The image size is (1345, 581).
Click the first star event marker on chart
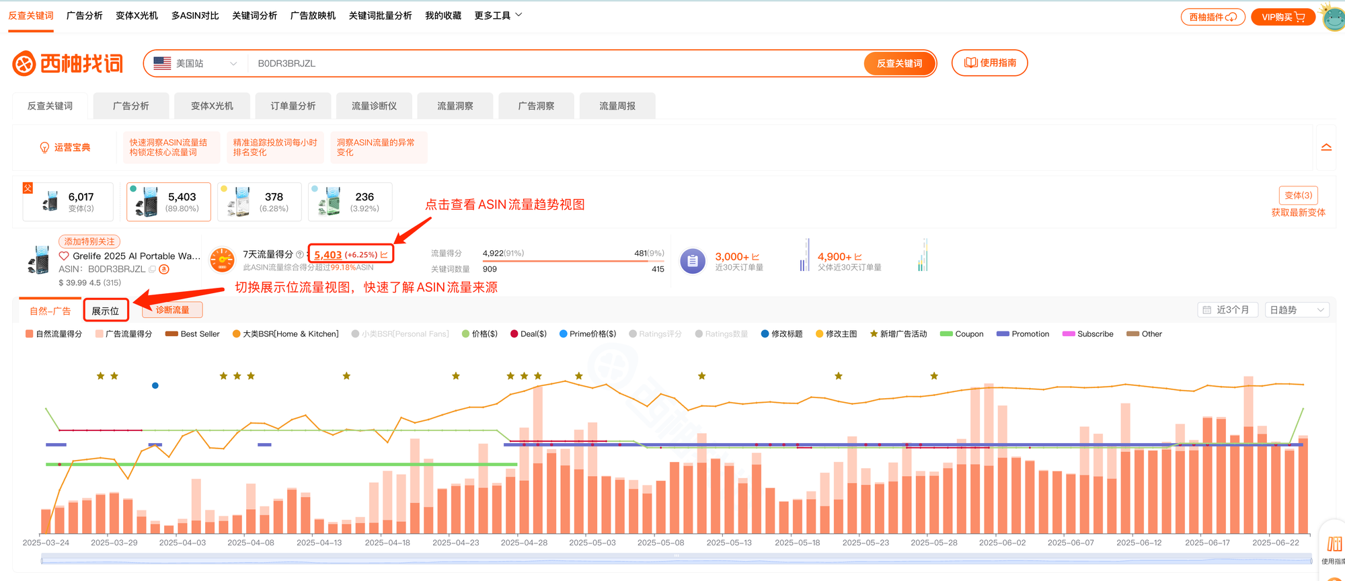pos(100,376)
